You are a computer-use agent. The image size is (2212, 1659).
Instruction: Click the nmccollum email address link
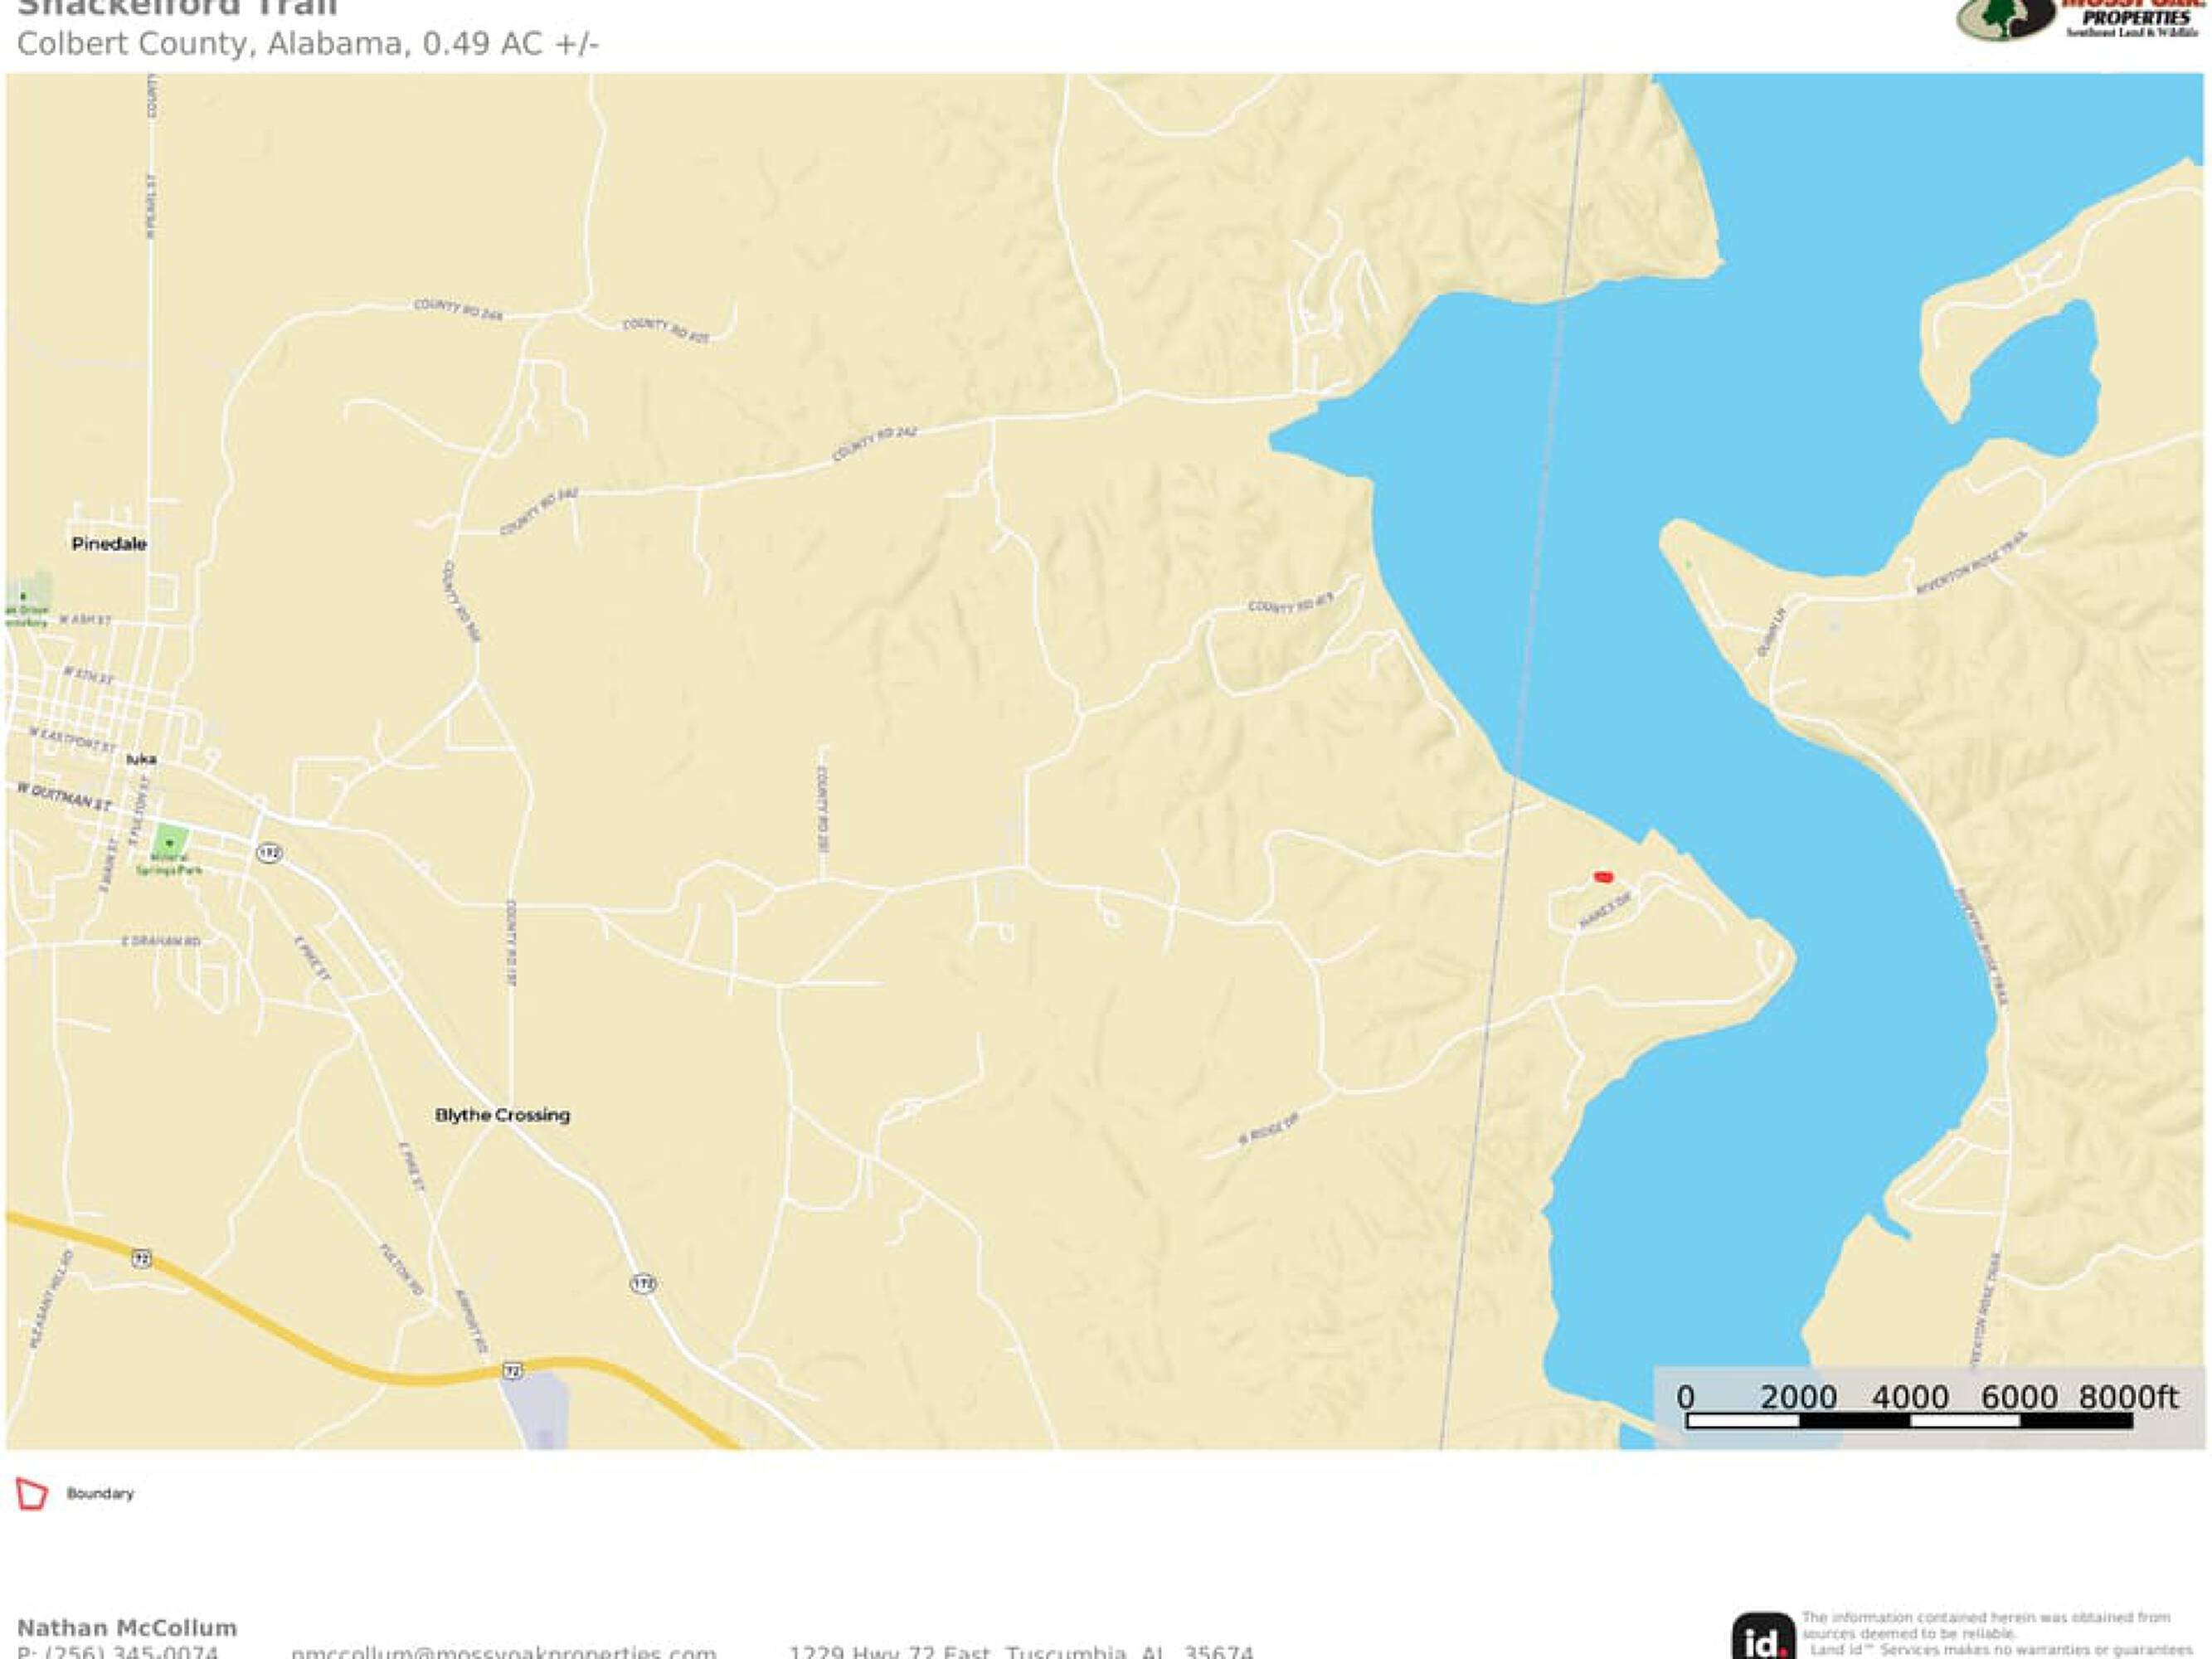tap(503, 1651)
